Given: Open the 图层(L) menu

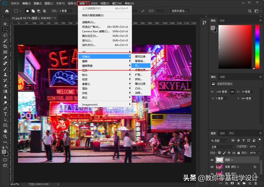Looking at the screenshot, I should 49,3.
